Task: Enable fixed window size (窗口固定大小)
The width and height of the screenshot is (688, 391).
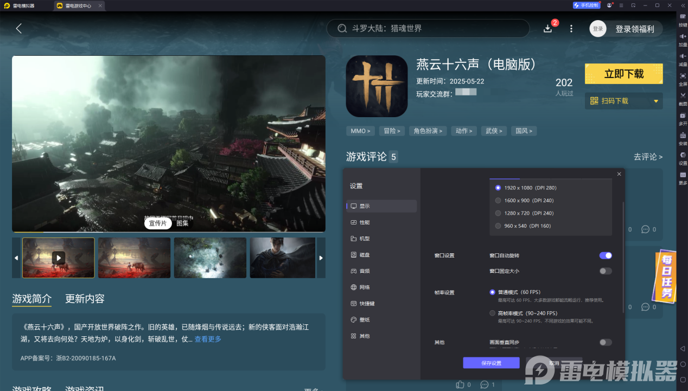Action: click(605, 271)
